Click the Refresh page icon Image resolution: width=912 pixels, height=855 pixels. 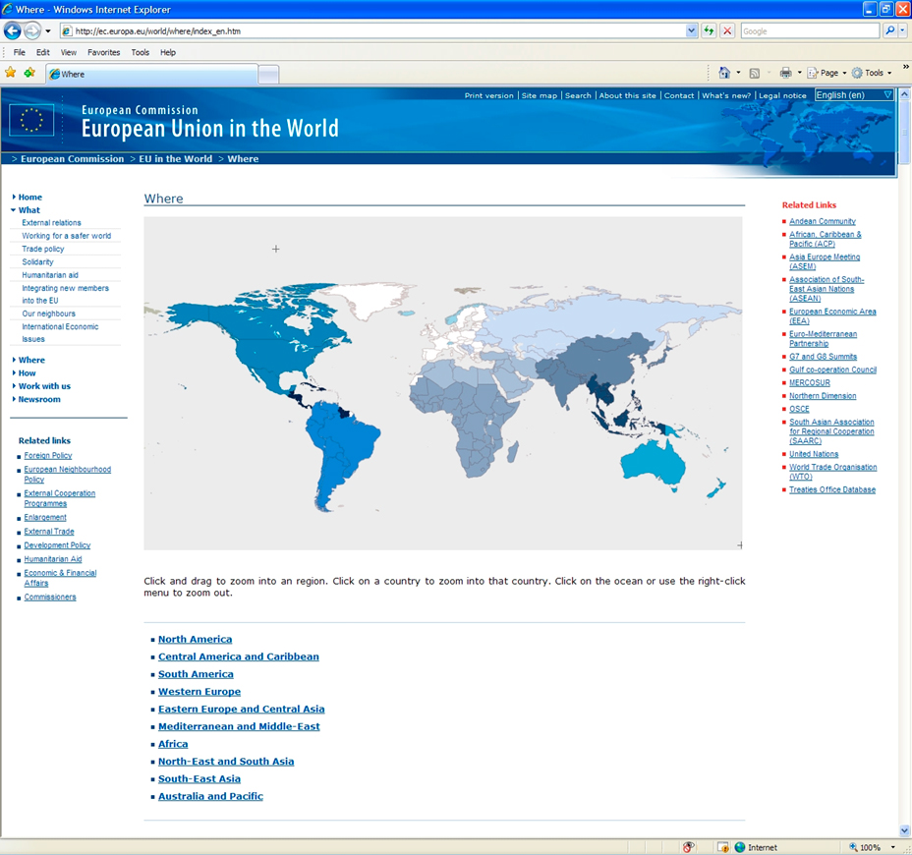point(709,30)
